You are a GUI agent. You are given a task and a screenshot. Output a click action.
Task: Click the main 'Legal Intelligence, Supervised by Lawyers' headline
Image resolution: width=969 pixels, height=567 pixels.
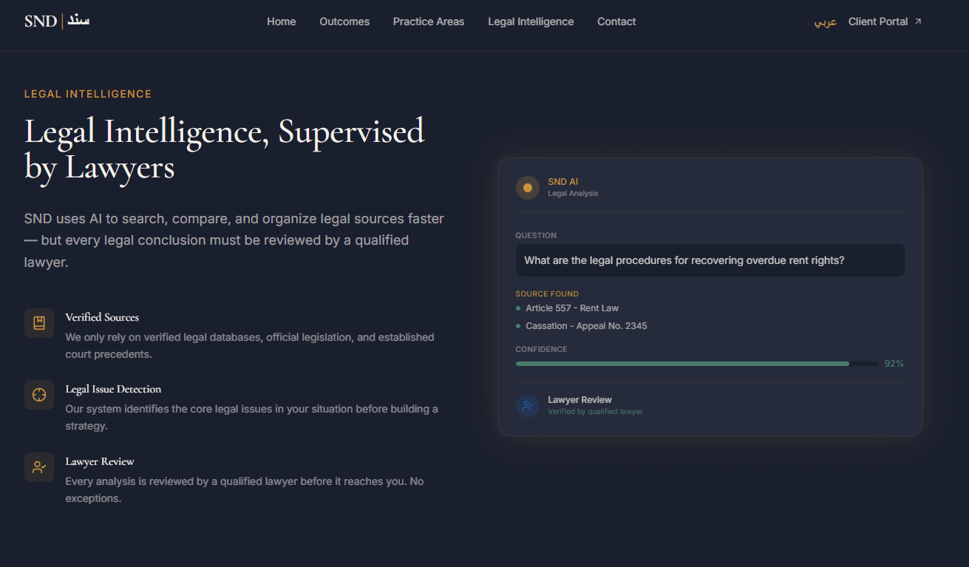(225, 149)
